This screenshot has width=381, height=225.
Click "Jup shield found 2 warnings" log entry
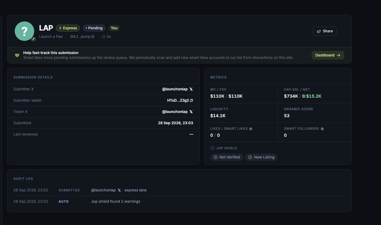pyautogui.click(x=116, y=202)
